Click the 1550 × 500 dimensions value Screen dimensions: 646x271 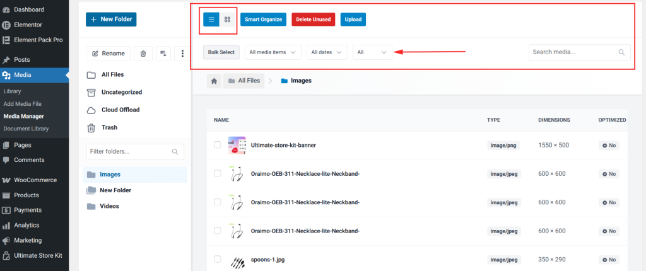(555, 146)
